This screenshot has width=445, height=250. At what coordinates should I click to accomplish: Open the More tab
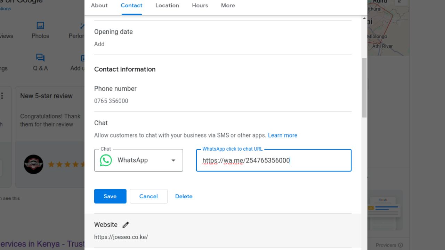coord(228,6)
